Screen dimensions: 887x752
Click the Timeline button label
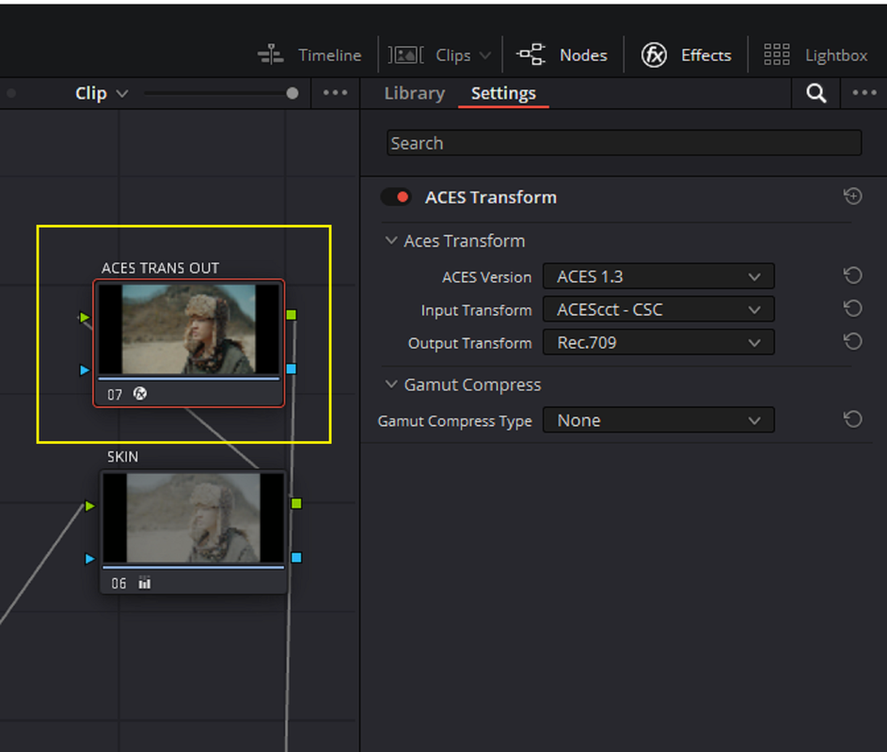(330, 55)
